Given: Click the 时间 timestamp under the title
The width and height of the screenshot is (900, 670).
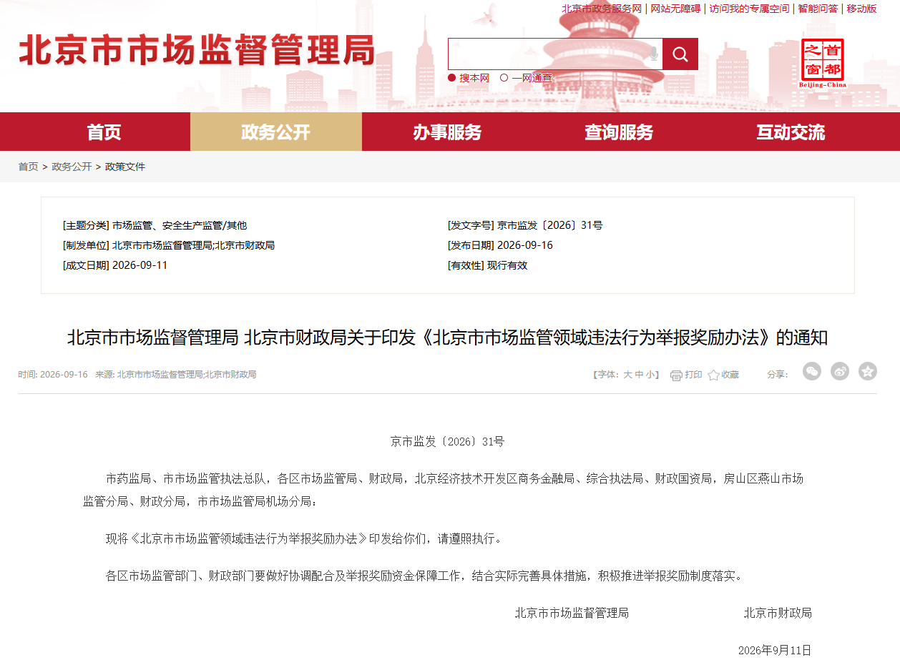Looking at the screenshot, I should point(53,375).
